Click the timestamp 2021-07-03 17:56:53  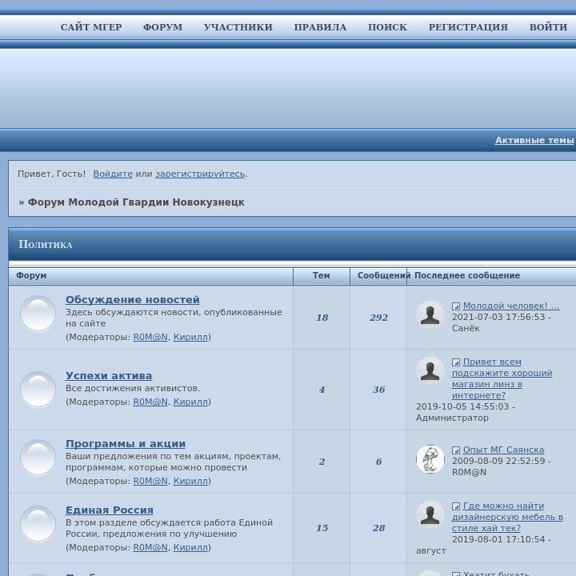(498, 317)
